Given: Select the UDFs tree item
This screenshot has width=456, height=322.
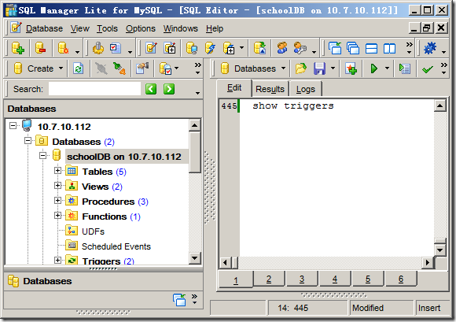Looking at the screenshot, I should [x=93, y=231].
